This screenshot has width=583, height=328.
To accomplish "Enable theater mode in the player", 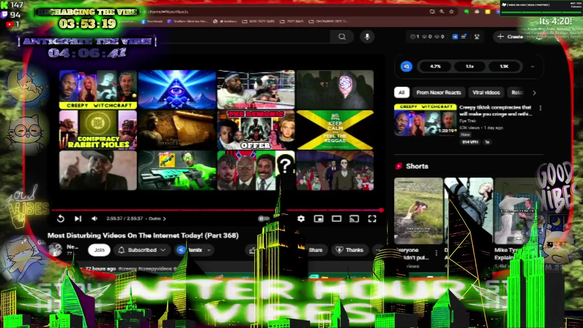I will tap(336, 219).
